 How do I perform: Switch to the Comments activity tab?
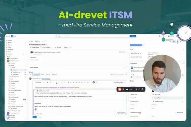pos(36,74)
